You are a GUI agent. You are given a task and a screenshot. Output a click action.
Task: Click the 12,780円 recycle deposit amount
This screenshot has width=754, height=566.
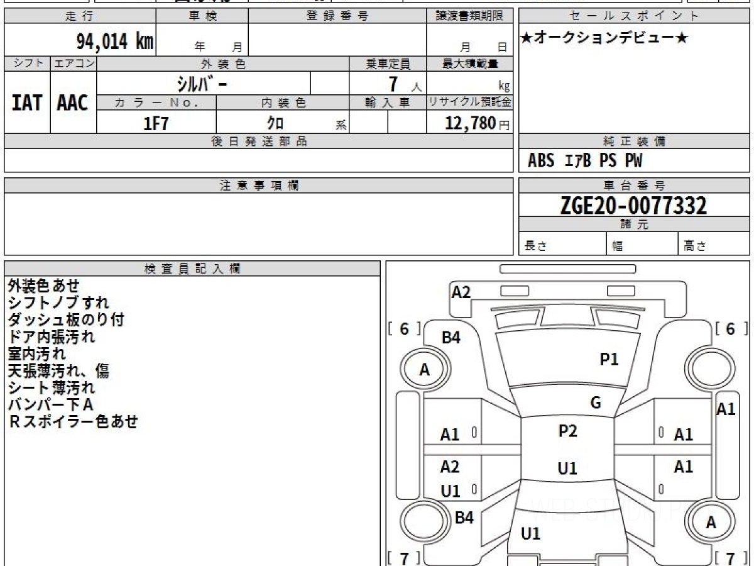pyautogui.click(x=477, y=123)
